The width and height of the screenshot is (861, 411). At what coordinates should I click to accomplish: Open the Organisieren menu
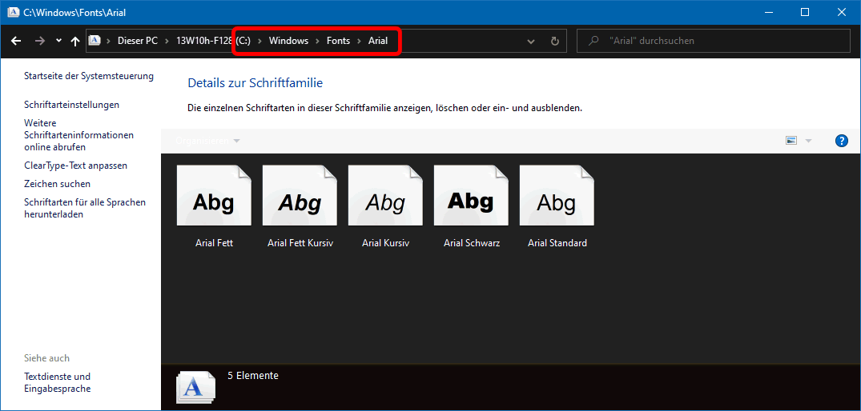(x=206, y=141)
